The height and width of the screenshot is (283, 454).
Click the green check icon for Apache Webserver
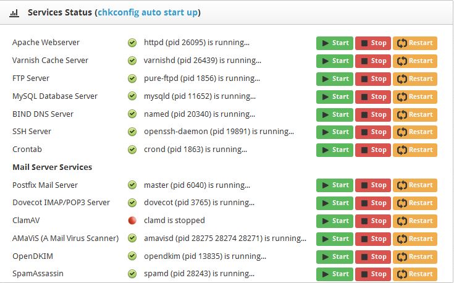[132, 43]
